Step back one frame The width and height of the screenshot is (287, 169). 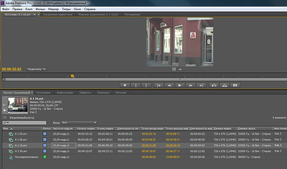169,85
